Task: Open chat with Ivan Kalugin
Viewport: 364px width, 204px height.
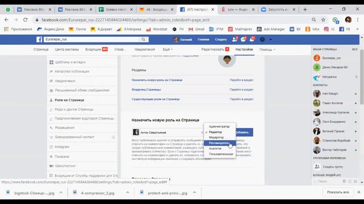Action: (x=335, y=93)
